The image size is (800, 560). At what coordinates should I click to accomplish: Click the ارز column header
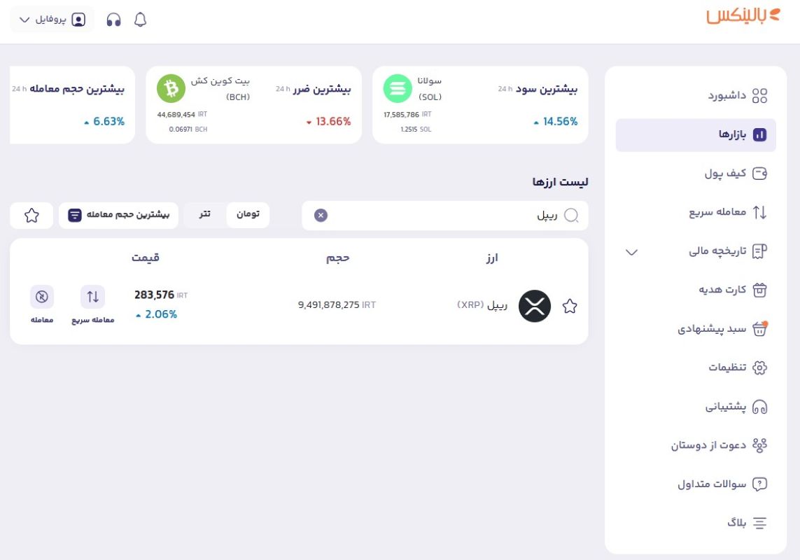pos(492,258)
